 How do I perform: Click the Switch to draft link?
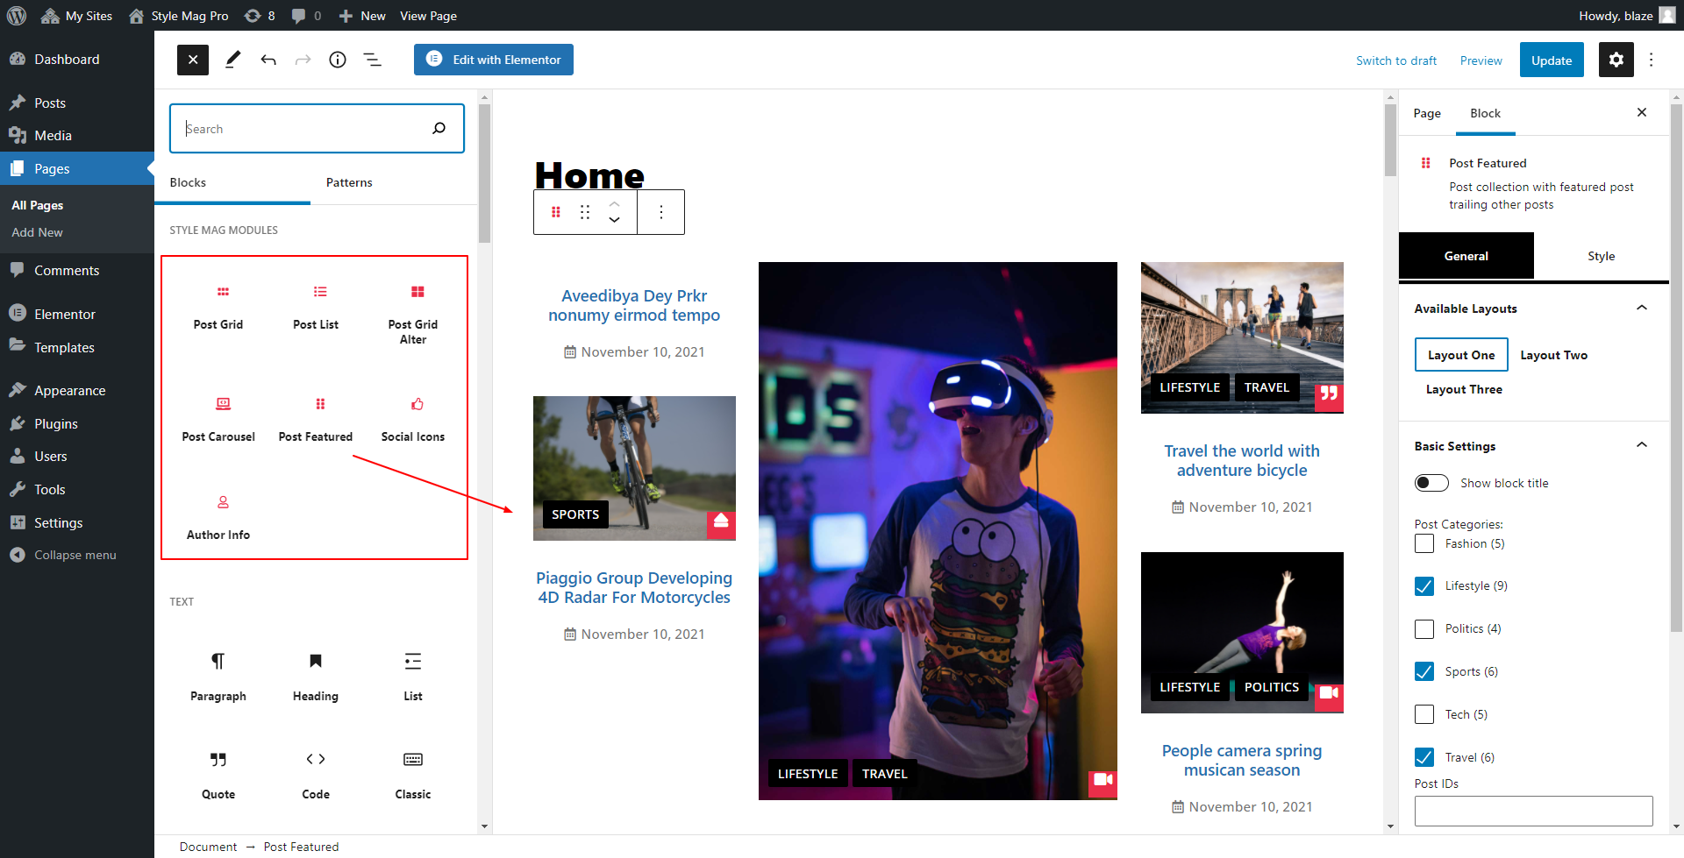(1396, 60)
